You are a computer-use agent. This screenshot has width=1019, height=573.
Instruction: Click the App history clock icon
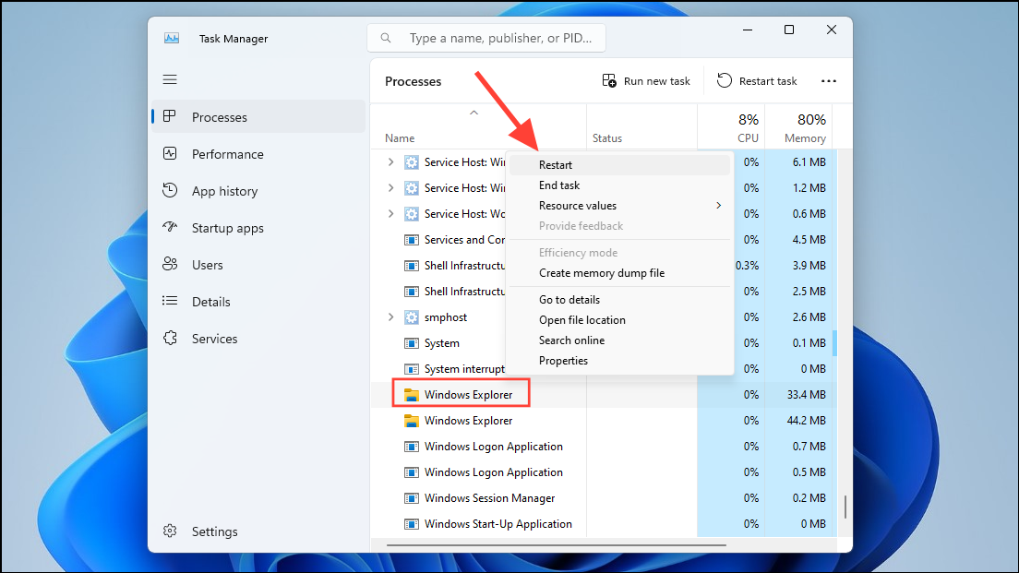click(x=170, y=190)
